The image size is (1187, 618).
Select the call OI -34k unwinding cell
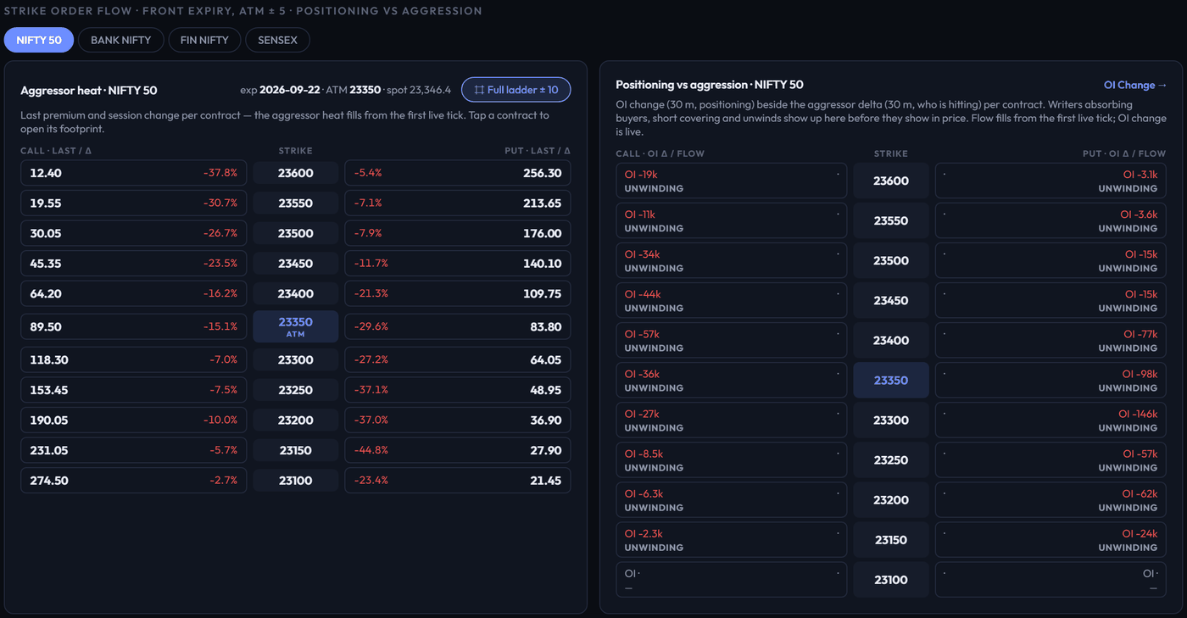tap(732, 260)
